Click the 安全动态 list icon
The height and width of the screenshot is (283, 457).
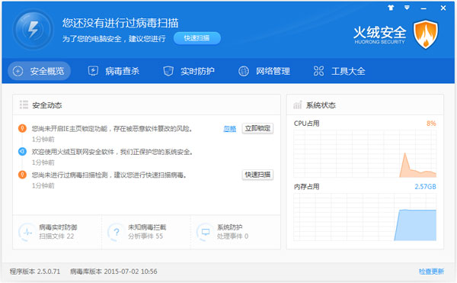[24, 105]
